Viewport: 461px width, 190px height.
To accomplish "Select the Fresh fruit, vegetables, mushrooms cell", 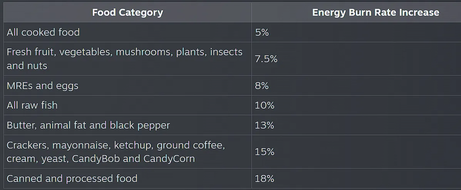I will click(127, 59).
